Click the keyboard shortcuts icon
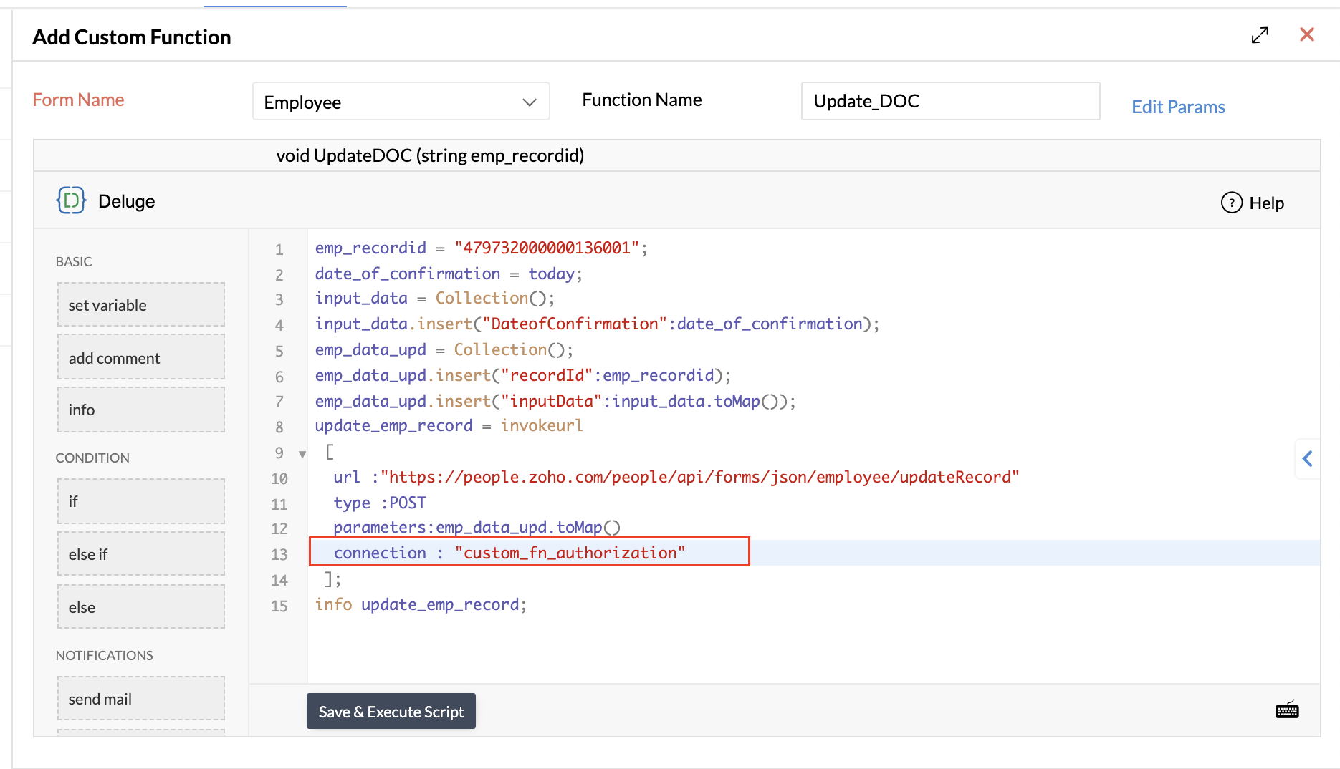This screenshot has width=1340, height=769. (x=1287, y=710)
